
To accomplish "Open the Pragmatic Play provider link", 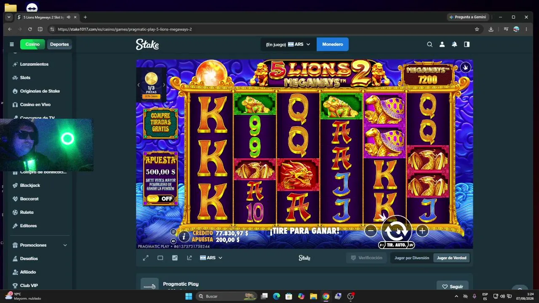I will coord(181,284).
